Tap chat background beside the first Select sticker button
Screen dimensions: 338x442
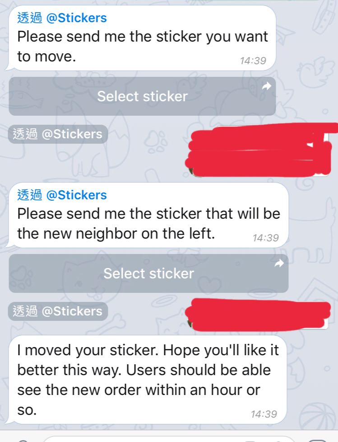307,96
